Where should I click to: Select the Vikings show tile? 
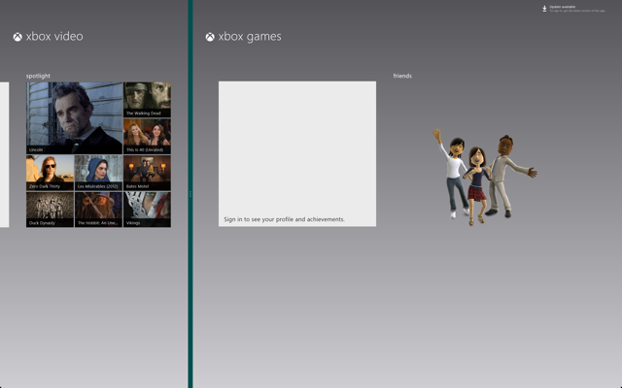point(147,210)
